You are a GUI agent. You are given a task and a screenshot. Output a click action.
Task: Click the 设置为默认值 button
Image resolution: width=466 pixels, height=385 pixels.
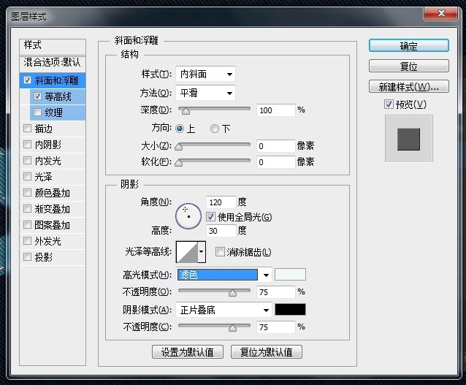tap(187, 352)
